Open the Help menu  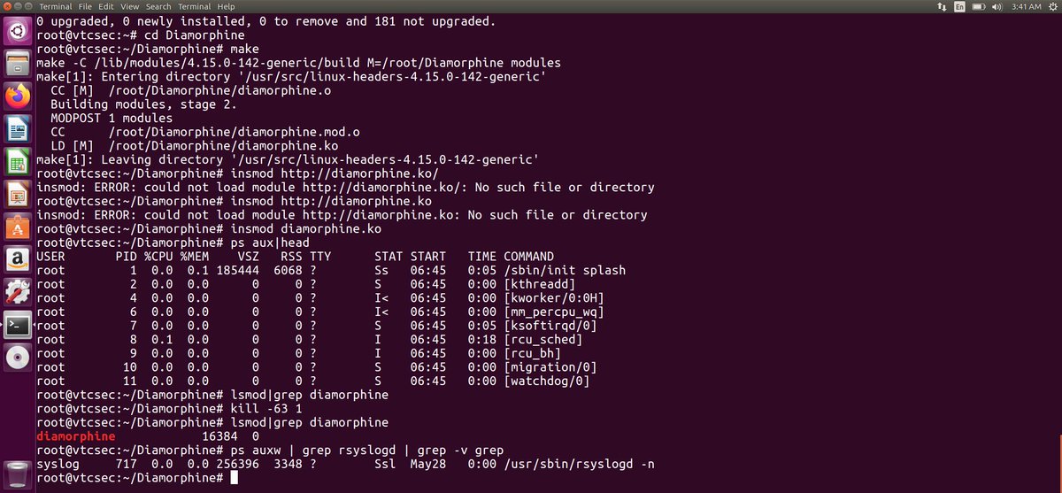[x=226, y=6]
